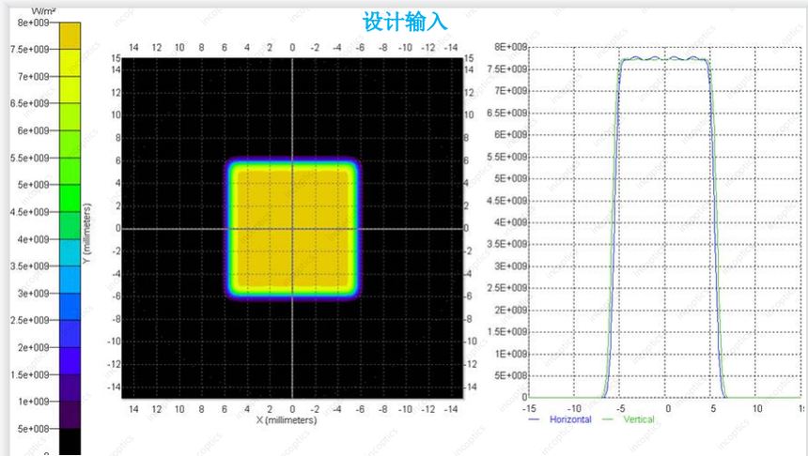Click the 8E+009 tick on line plot y-axis
This screenshot has height=456, width=808.
pyautogui.click(x=511, y=47)
